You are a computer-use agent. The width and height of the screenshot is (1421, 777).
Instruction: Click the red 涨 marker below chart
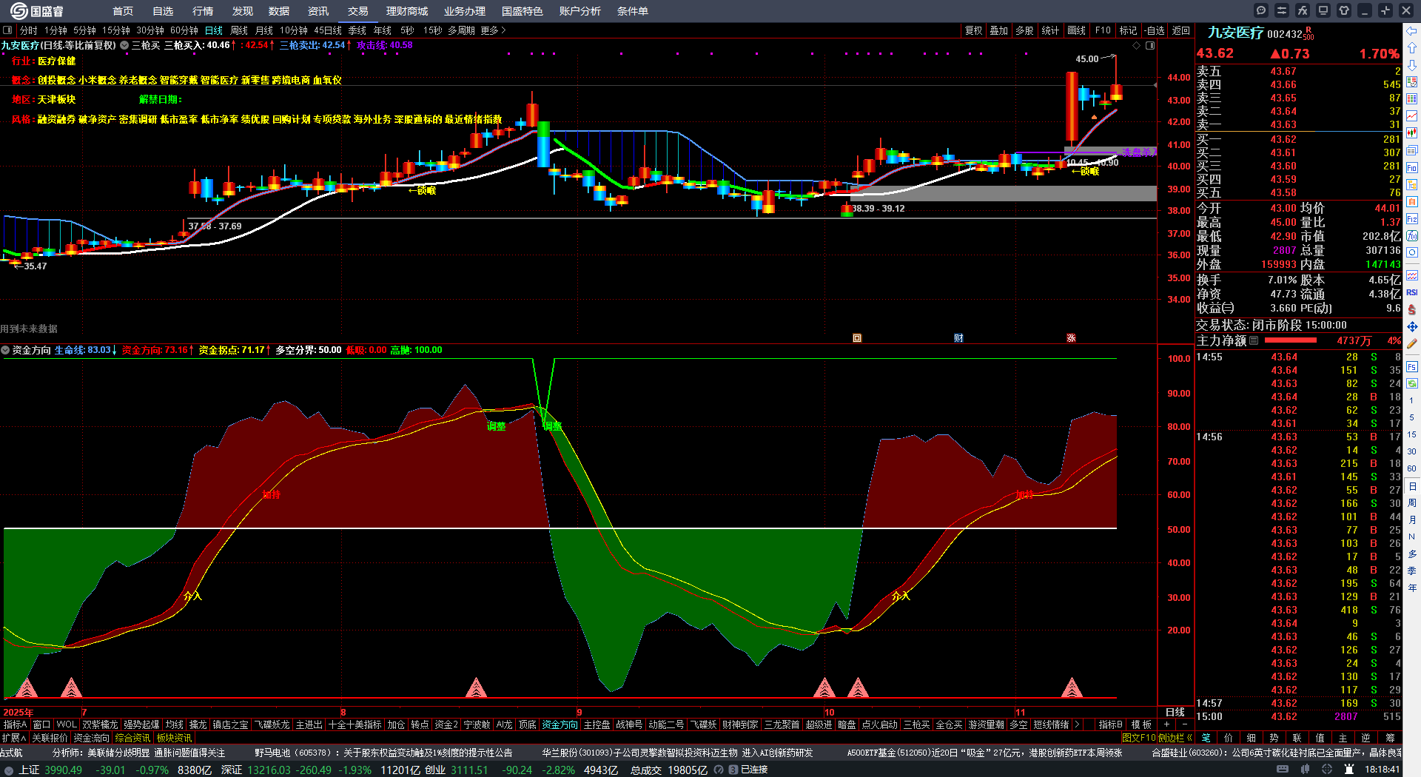(x=1071, y=338)
